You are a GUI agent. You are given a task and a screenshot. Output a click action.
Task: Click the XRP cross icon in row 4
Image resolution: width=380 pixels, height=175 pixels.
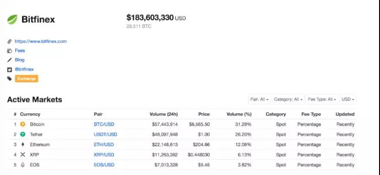[23, 154]
